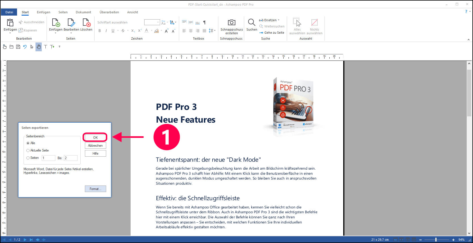473x243 pixels.
Task: Align text right in Textbox group
Action: 198,31
